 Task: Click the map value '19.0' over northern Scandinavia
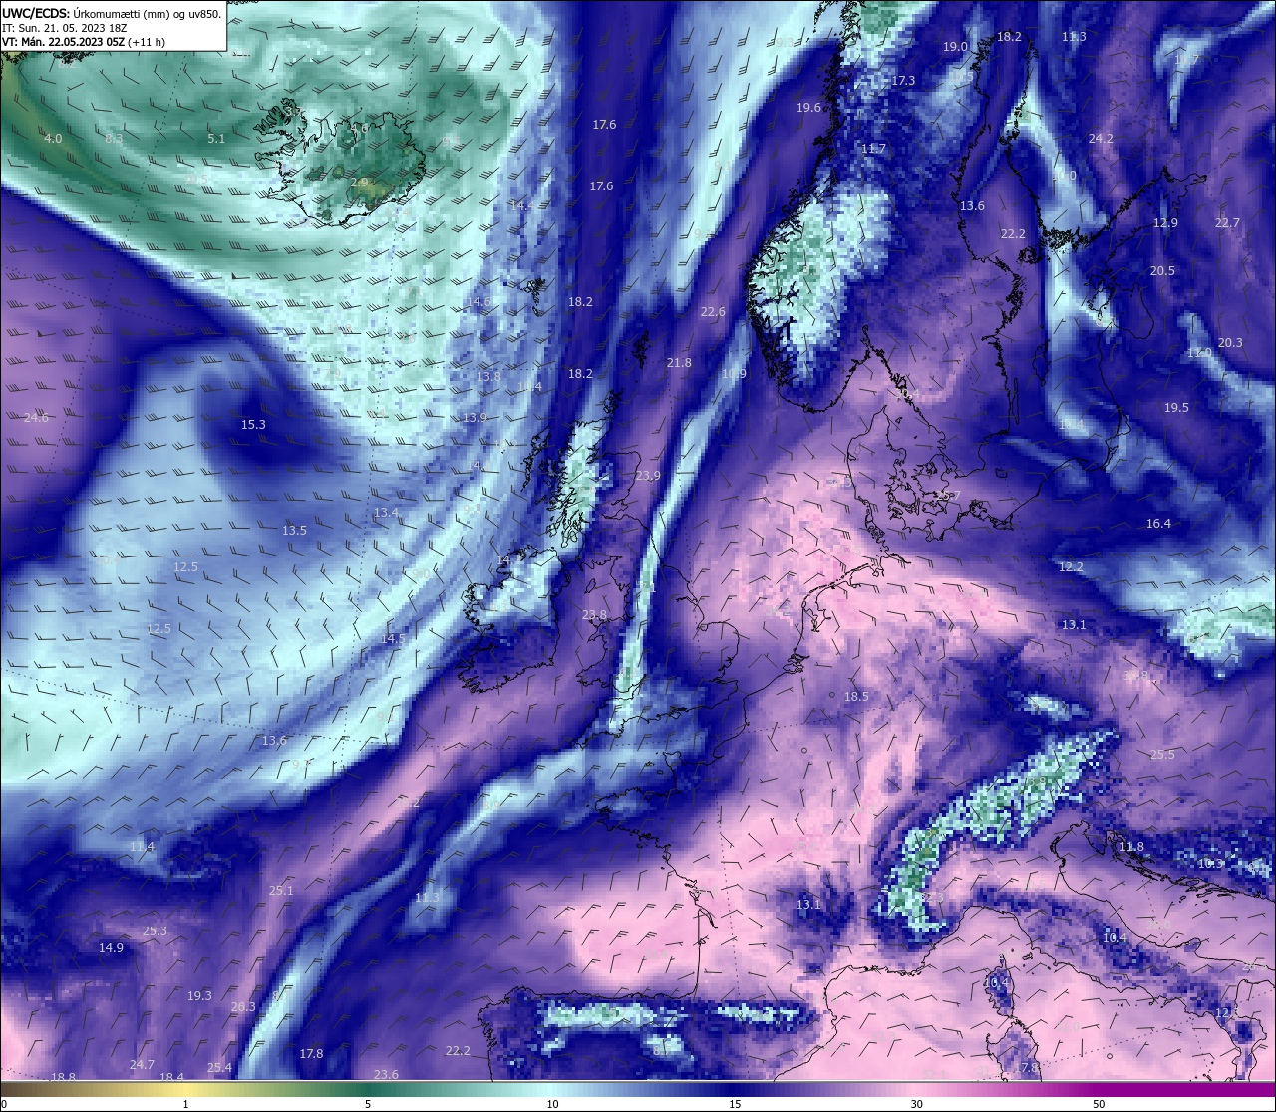pyautogui.click(x=955, y=47)
